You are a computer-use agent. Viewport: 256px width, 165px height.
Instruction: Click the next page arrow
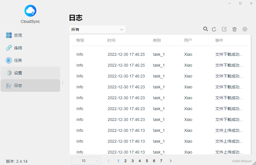coord(171,161)
